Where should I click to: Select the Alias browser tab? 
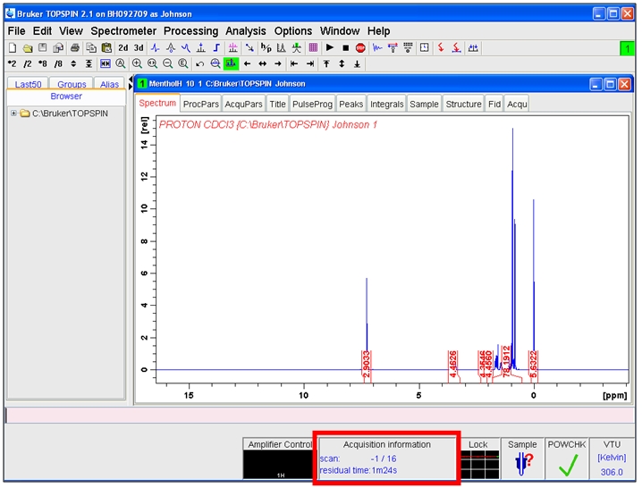pos(109,84)
